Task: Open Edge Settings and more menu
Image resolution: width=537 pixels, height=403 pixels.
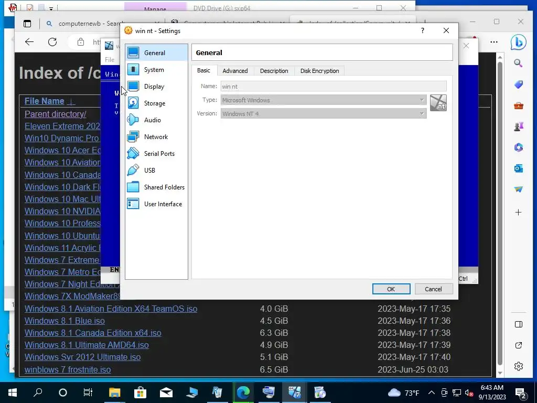Action: [x=493, y=42]
